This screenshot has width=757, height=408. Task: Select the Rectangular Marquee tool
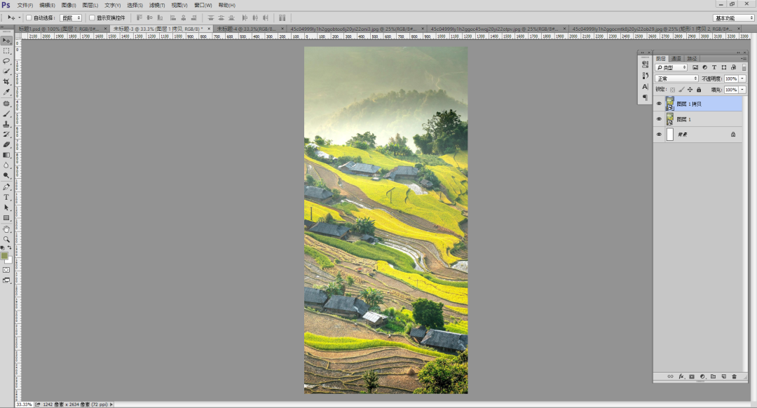click(6, 50)
